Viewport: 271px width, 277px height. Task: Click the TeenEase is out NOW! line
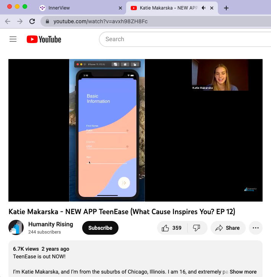39,256
